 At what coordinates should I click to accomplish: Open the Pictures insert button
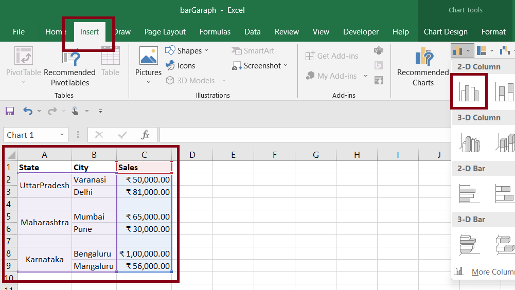coord(149,65)
